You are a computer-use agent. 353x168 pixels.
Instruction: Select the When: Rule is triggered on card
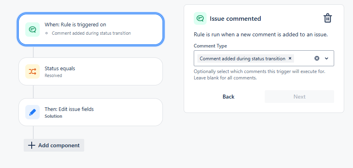coord(91,30)
